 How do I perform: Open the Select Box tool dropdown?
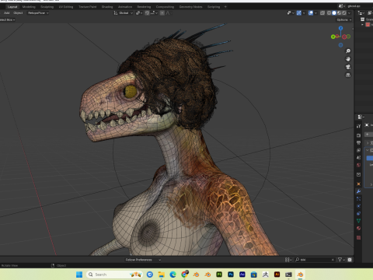(7, 19)
